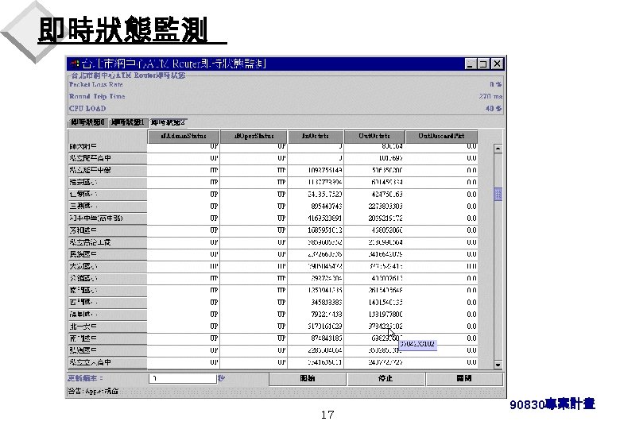620x429 pixels.
Task: Switch to the 即時狀態0 tab
Action: click(87, 122)
